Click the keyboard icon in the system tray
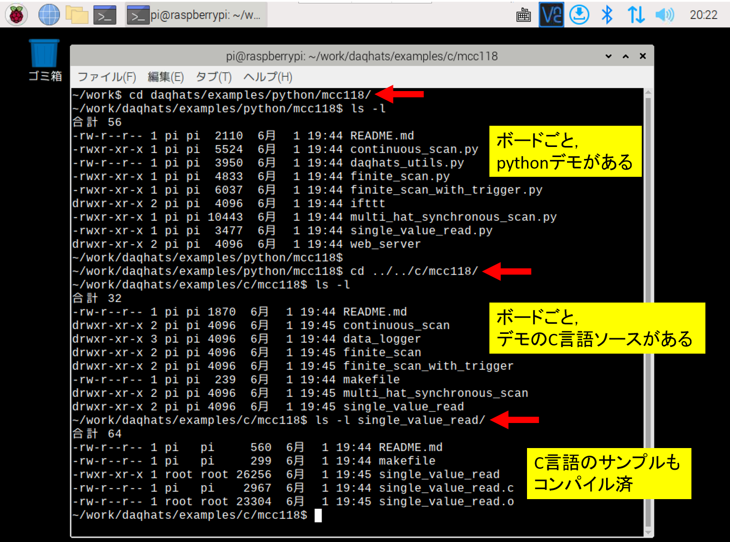The image size is (730, 542). pyautogui.click(x=523, y=15)
